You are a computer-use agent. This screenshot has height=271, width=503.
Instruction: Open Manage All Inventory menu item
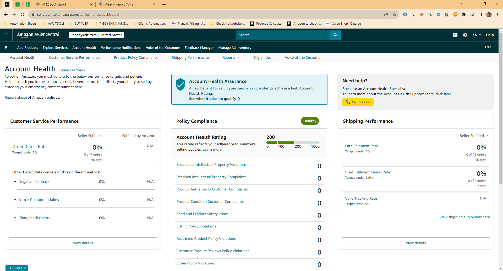235,47
